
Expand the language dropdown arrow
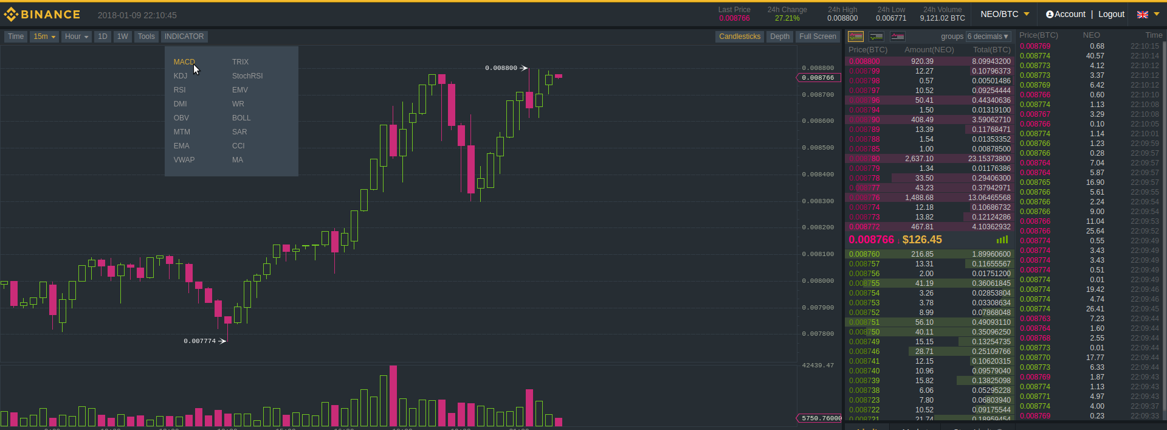click(1157, 15)
